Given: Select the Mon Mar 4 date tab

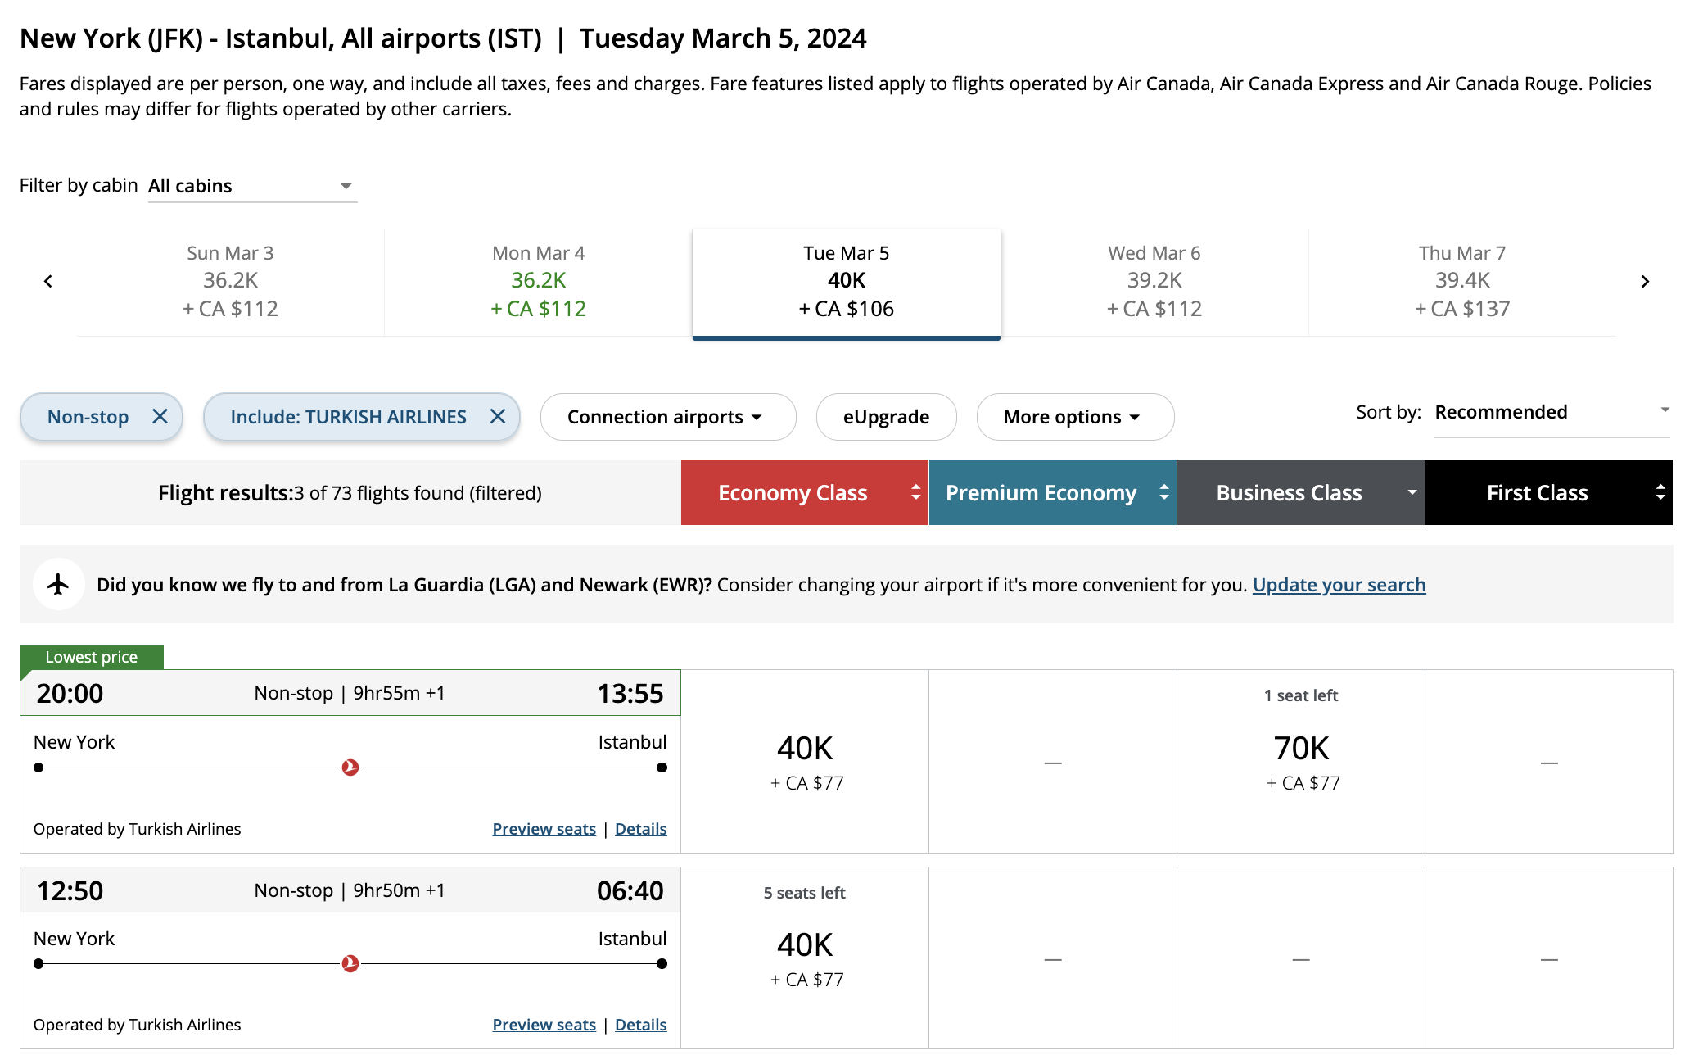Looking at the screenshot, I should pos(538,282).
